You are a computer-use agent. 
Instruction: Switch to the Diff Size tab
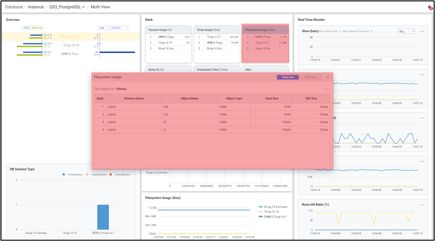click(x=310, y=77)
